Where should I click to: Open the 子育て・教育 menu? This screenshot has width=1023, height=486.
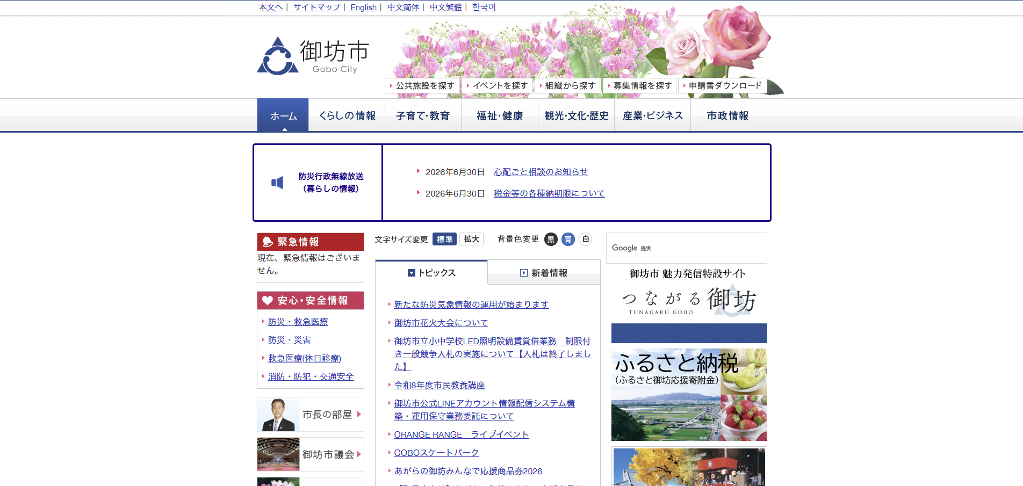pyautogui.click(x=423, y=115)
